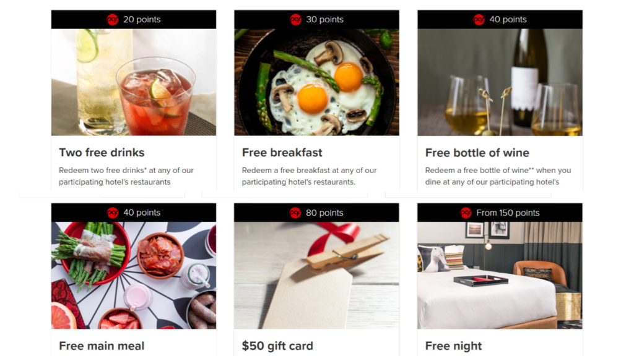Open the Two free drinks reward title

(x=102, y=153)
